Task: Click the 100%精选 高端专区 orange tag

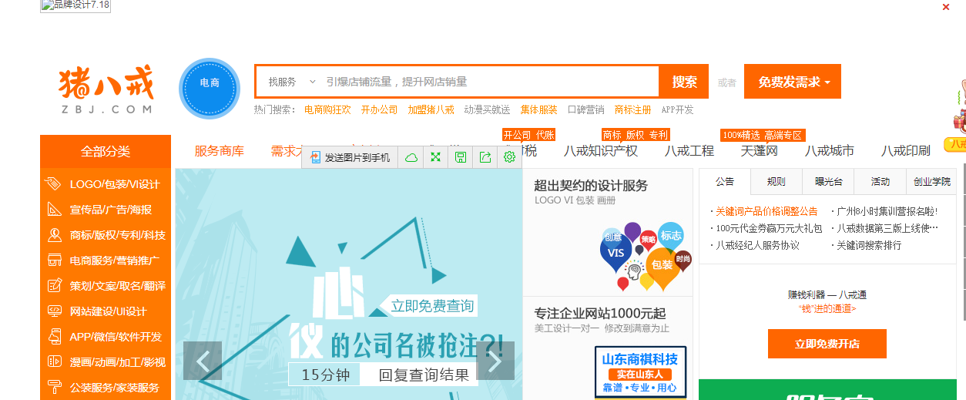Action: [762, 135]
